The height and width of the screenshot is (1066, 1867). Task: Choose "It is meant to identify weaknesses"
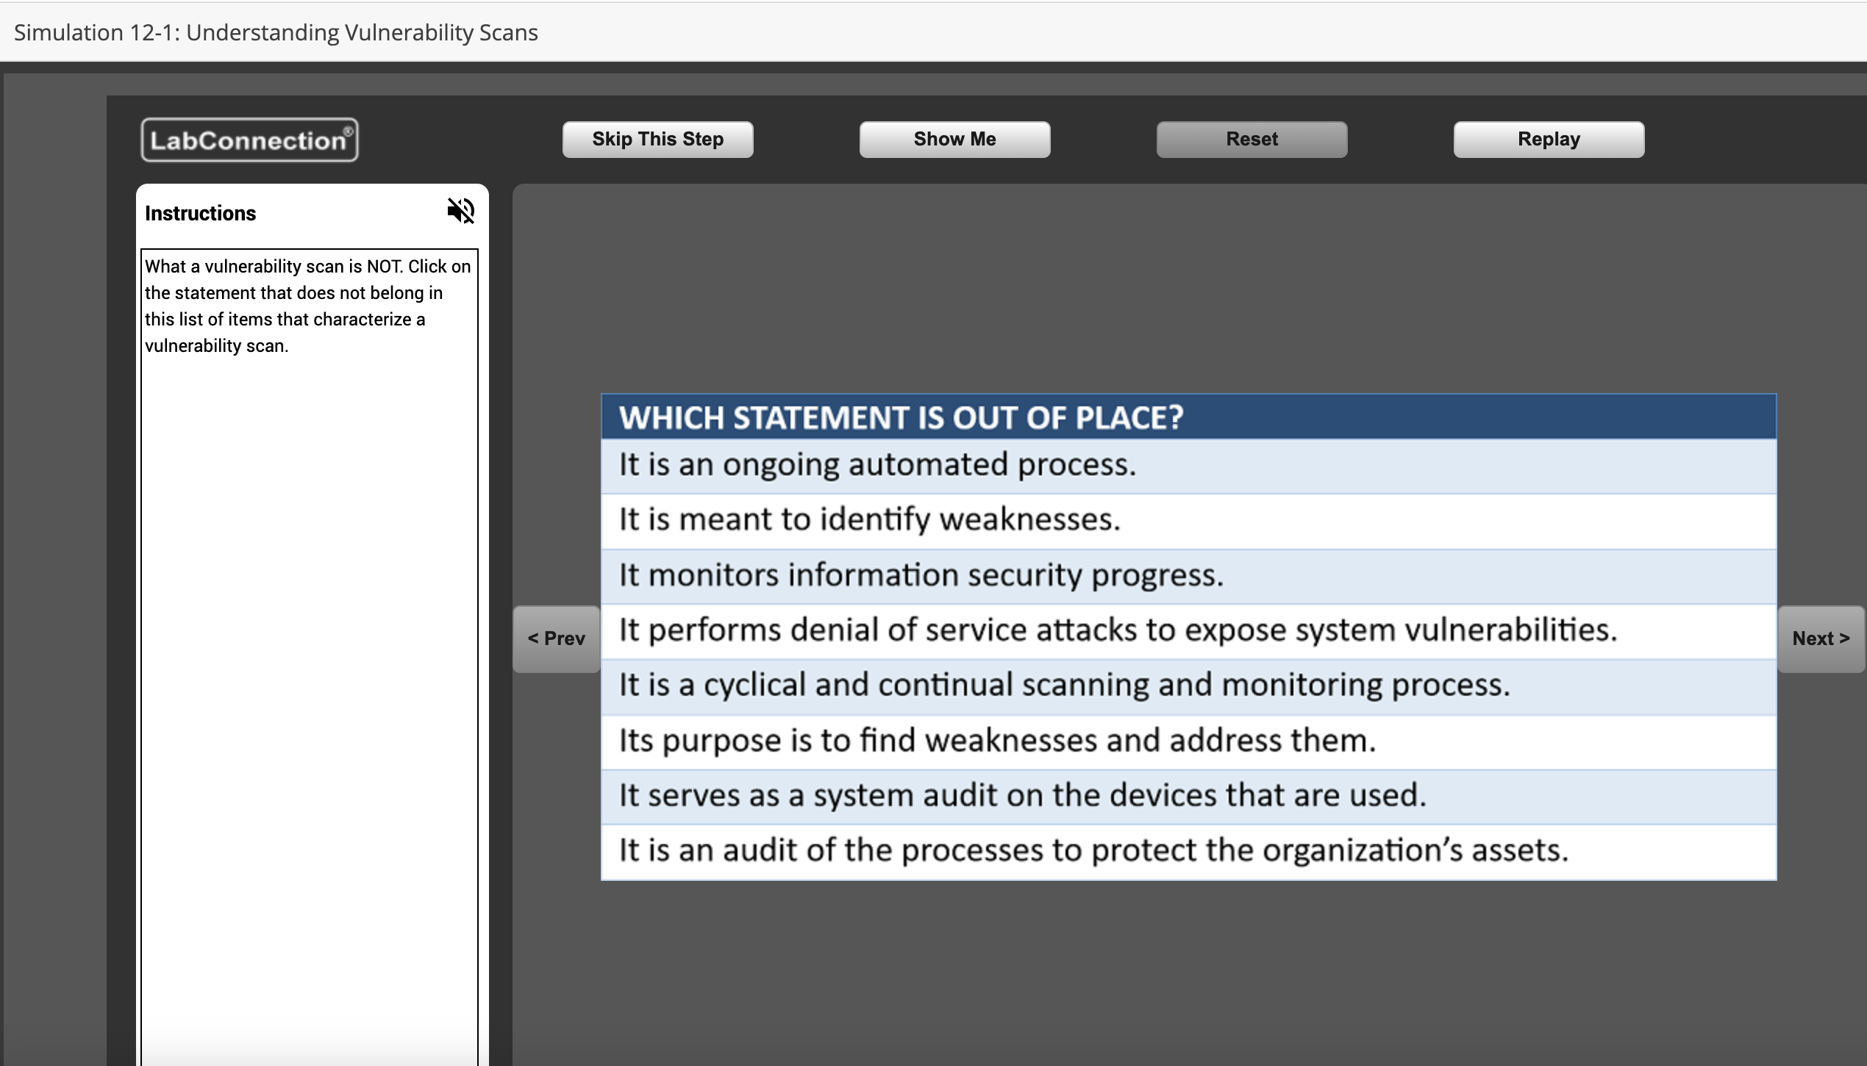869,520
